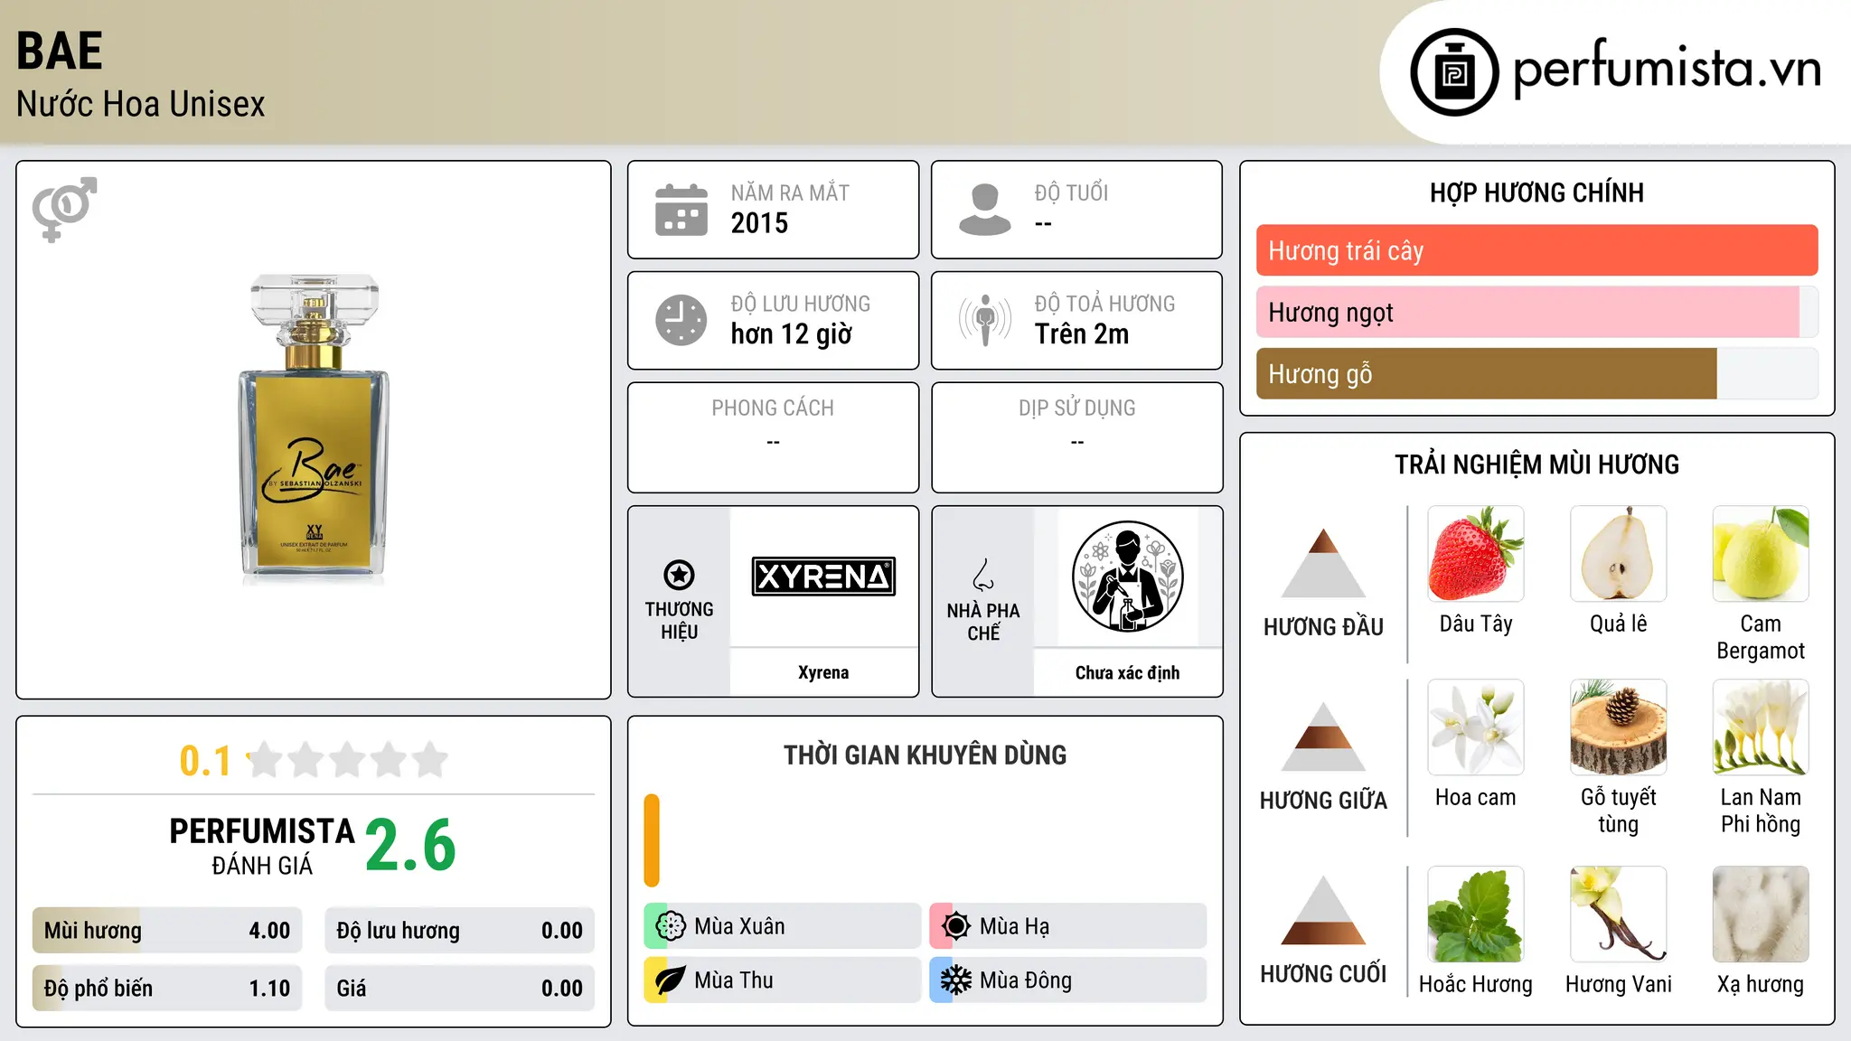
Task: Click the launch year 2015
Action: pyautogui.click(x=759, y=223)
